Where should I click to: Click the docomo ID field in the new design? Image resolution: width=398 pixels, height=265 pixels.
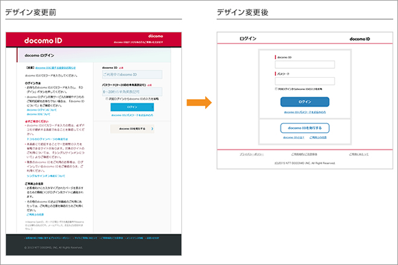pyautogui.click(x=304, y=65)
